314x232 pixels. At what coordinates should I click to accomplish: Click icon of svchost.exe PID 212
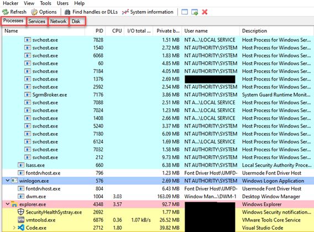point(28,157)
